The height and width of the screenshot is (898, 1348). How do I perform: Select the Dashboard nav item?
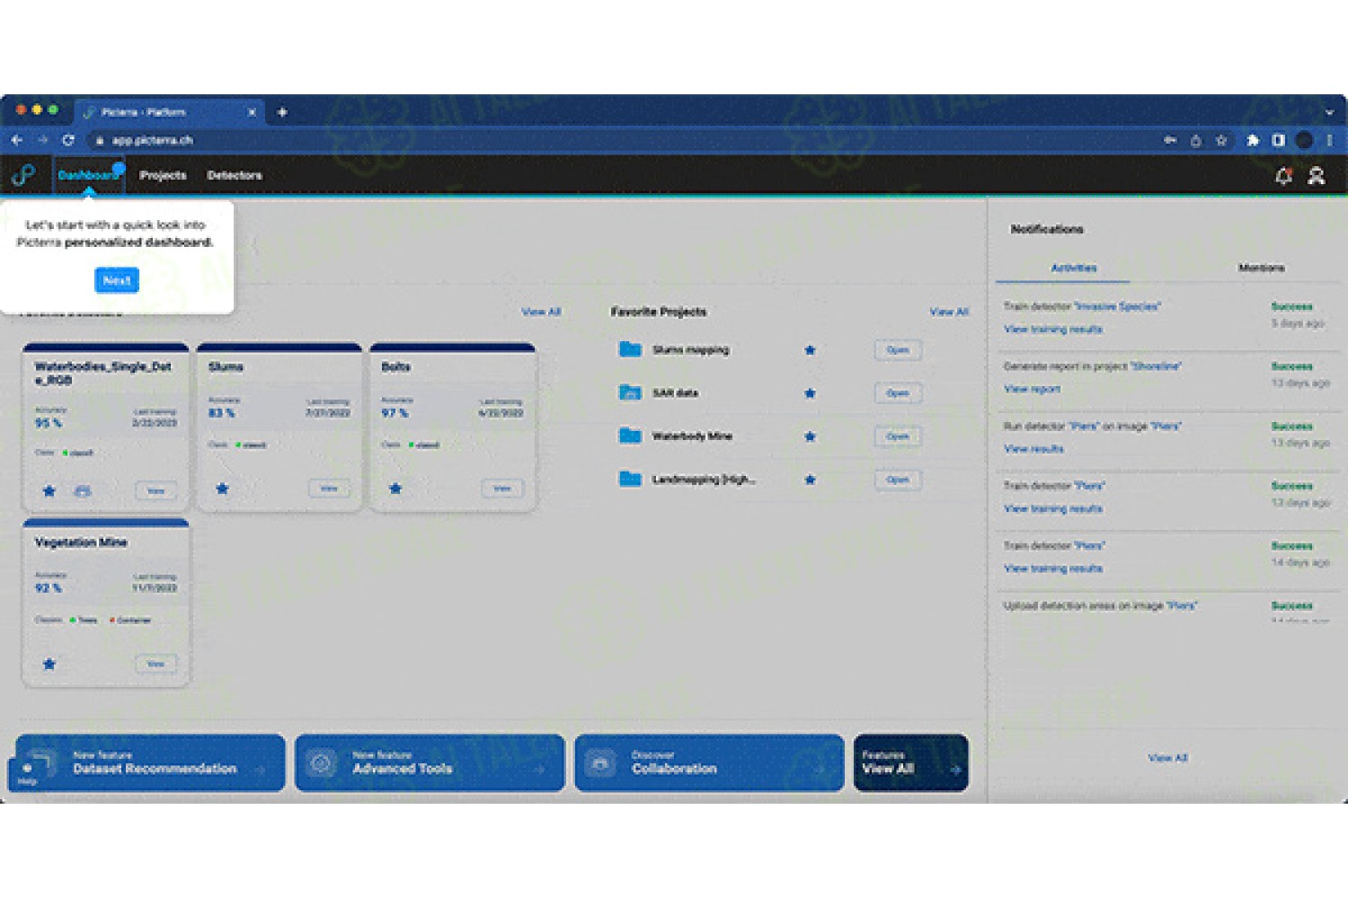coord(88,175)
